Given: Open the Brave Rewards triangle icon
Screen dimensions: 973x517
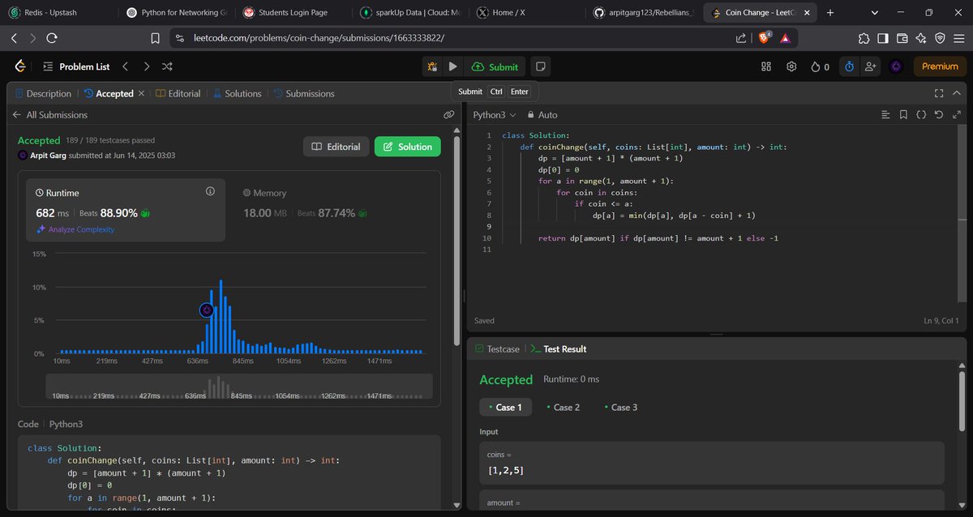Looking at the screenshot, I should (785, 37).
